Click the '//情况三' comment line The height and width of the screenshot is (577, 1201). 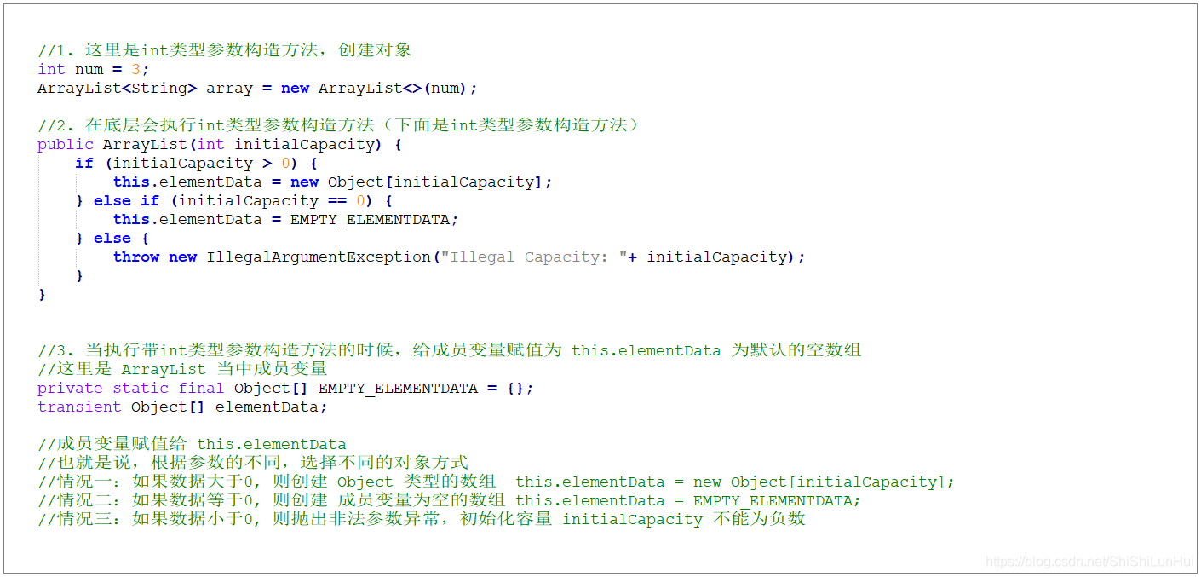point(421,519)
